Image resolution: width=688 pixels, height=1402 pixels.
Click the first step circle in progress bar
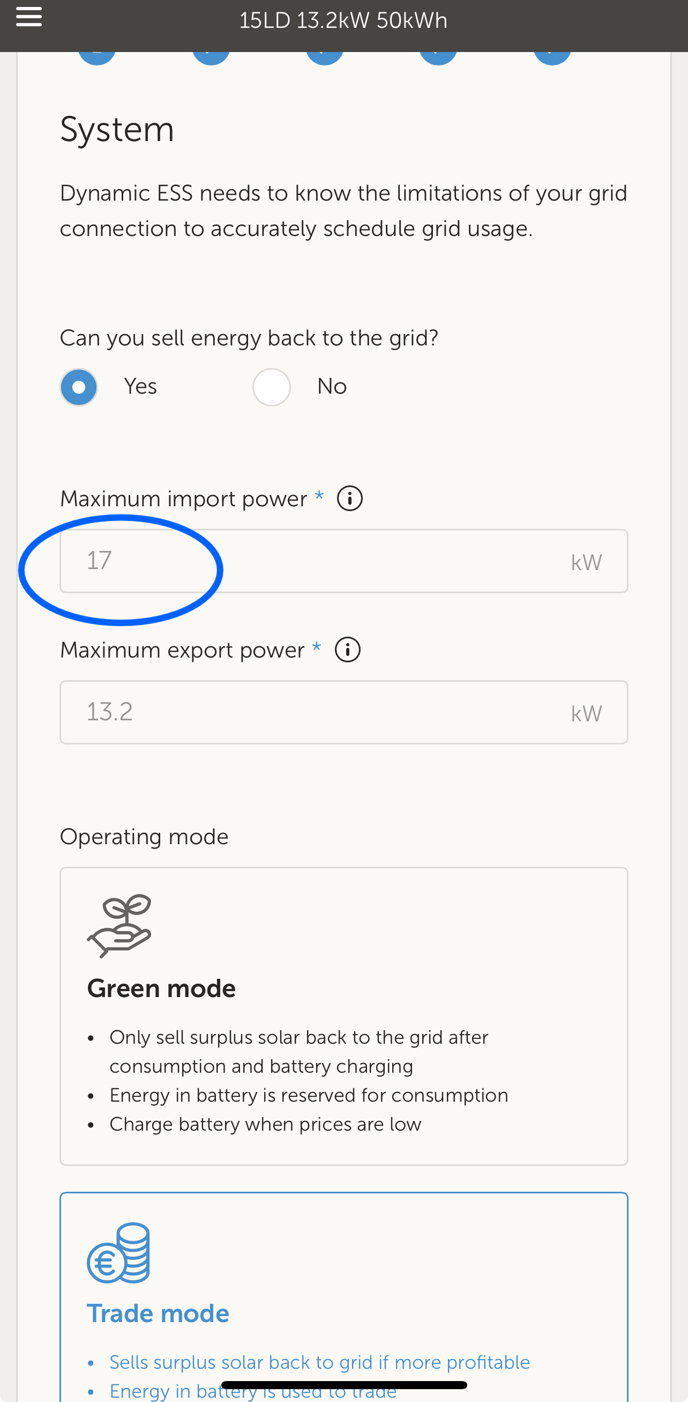(97, 57)
